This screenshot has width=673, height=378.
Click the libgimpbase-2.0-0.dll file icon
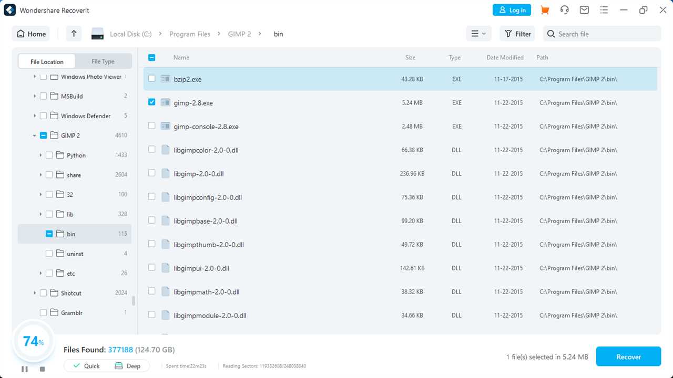[166, 220]
